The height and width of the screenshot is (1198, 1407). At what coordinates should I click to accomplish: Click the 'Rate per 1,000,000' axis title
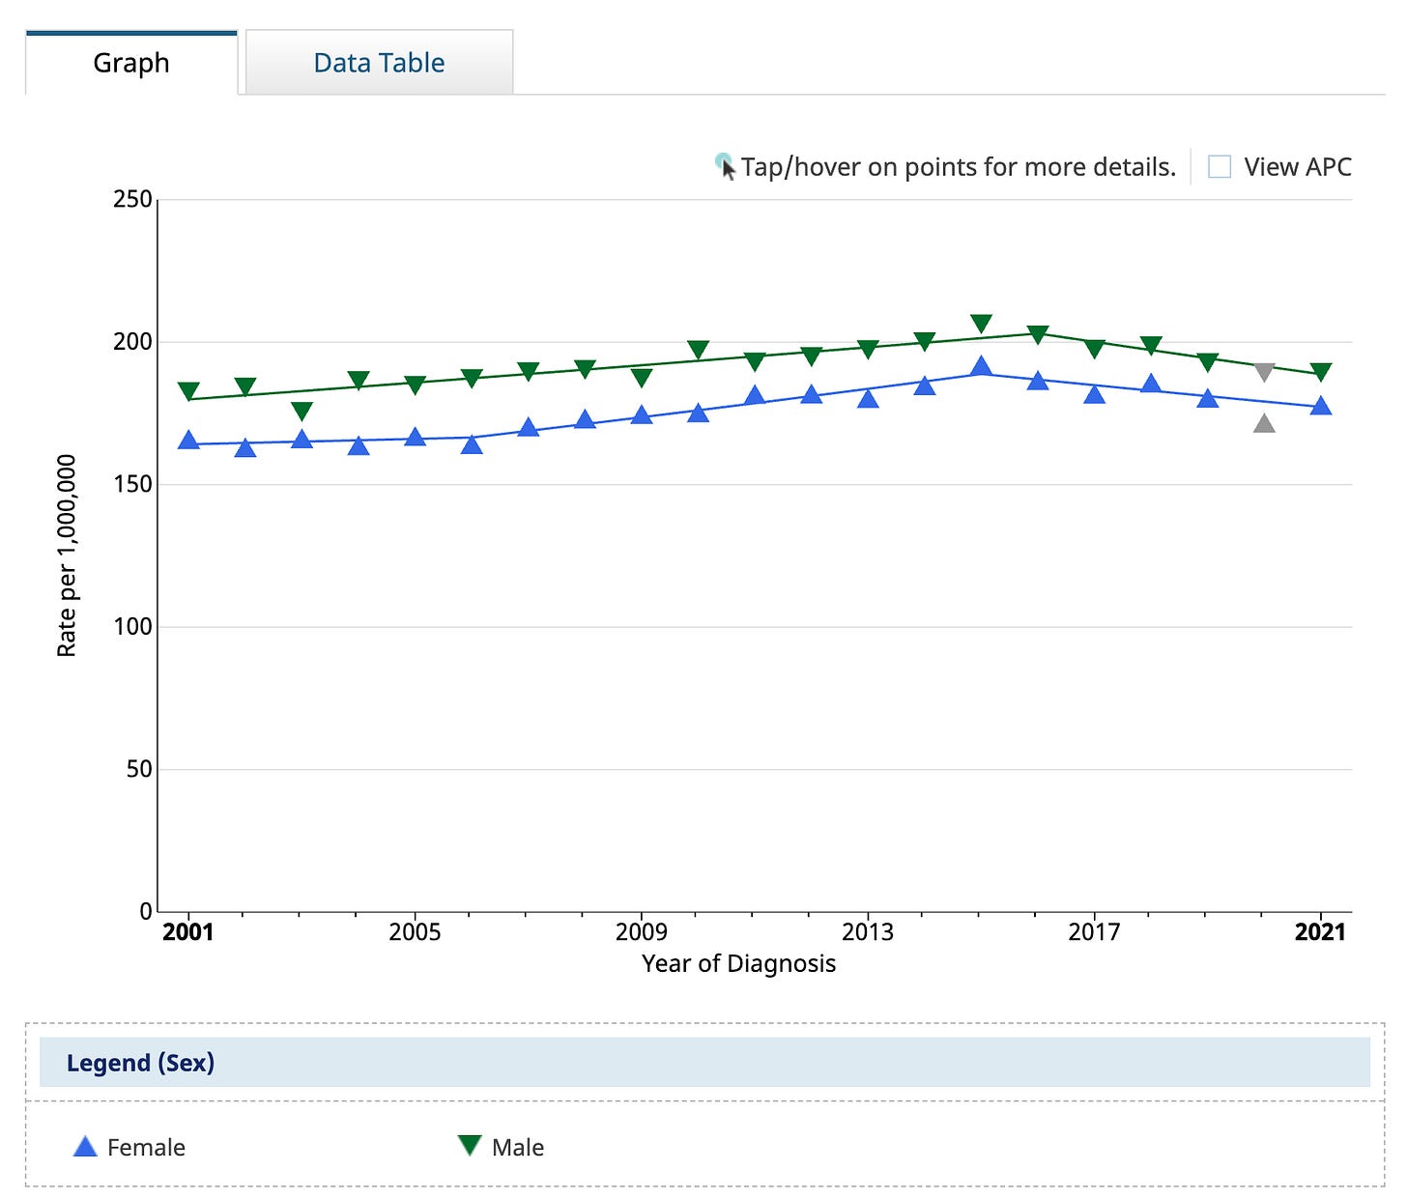tap(67, 556)
